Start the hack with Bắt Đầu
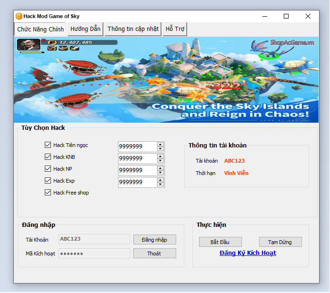Image resolution: width=330 pixels, height=293 pixels. 220,242
